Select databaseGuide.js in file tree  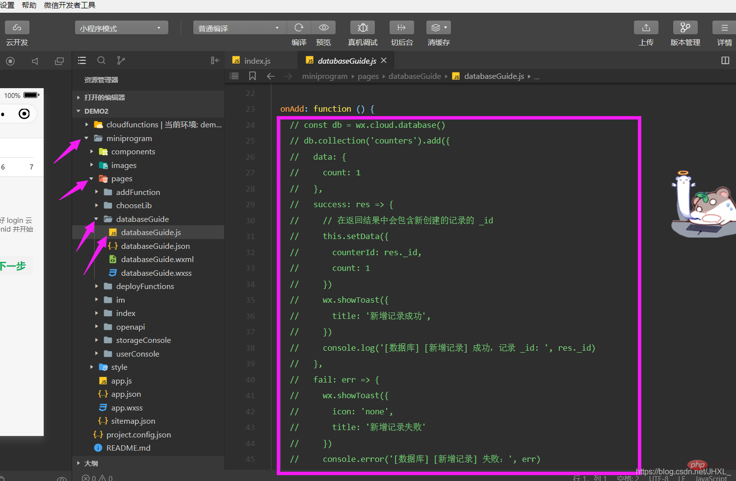148,232
